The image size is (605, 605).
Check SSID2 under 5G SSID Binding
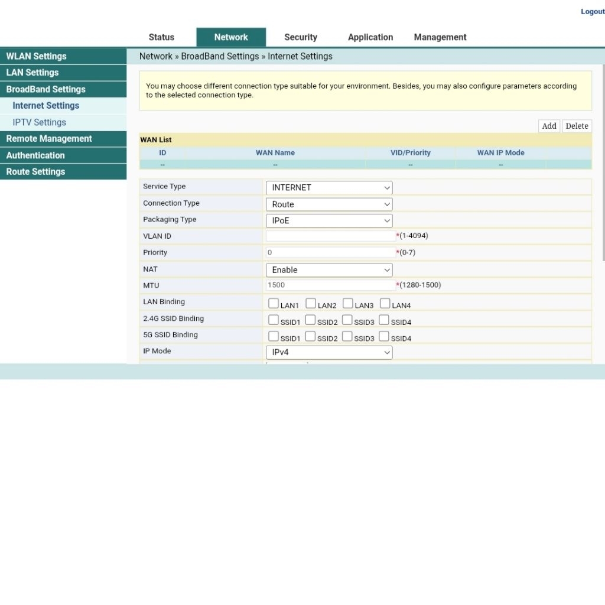[x=310, y=336]
